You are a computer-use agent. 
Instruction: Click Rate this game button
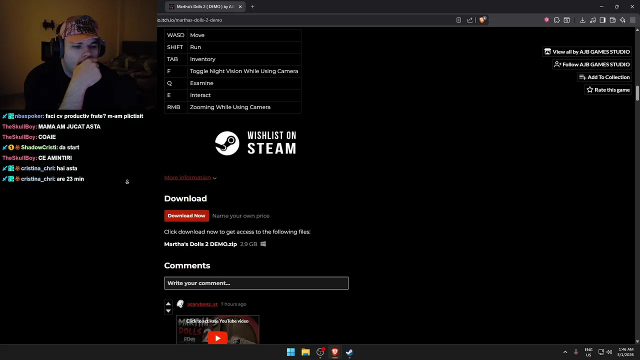[607, 90]
